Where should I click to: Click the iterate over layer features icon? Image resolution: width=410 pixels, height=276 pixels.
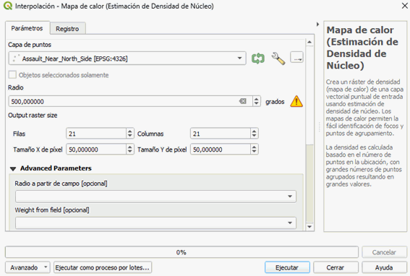tap(258, 59)
